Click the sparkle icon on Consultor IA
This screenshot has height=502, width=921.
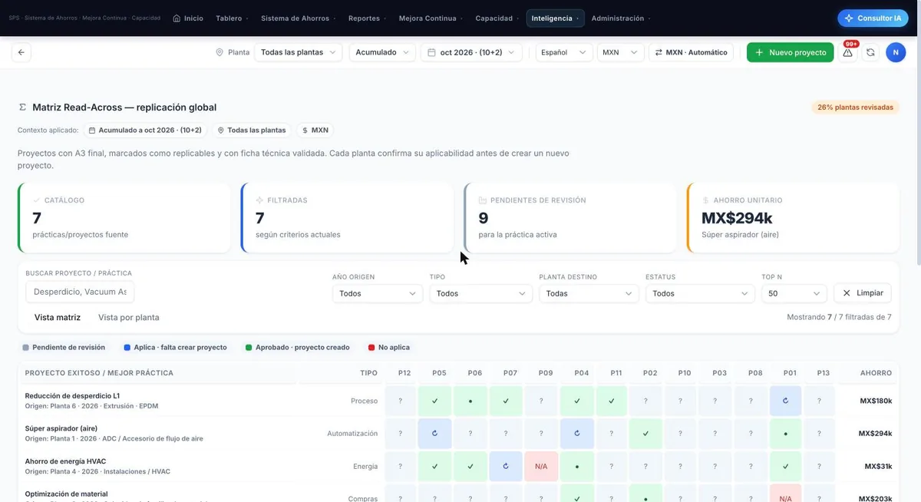(x=849, y=18)
